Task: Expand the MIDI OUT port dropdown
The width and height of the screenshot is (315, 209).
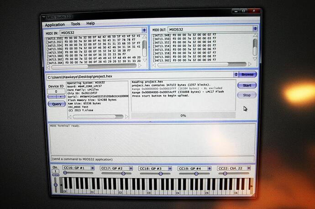Action: point(255,29)
